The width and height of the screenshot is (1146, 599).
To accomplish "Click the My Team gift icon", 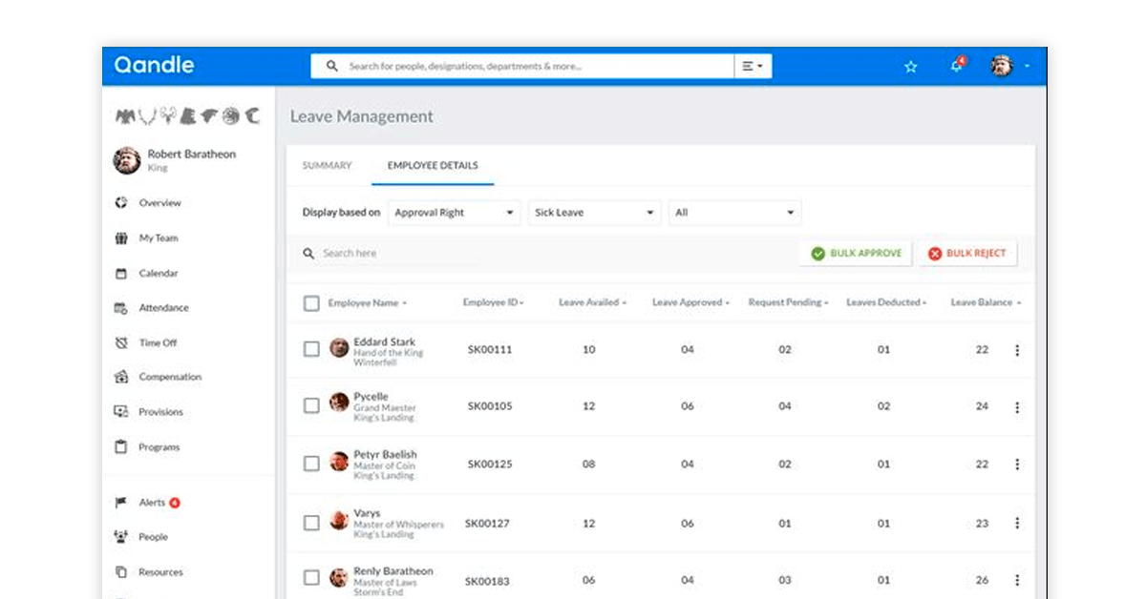I will click(x=121, y=238).
